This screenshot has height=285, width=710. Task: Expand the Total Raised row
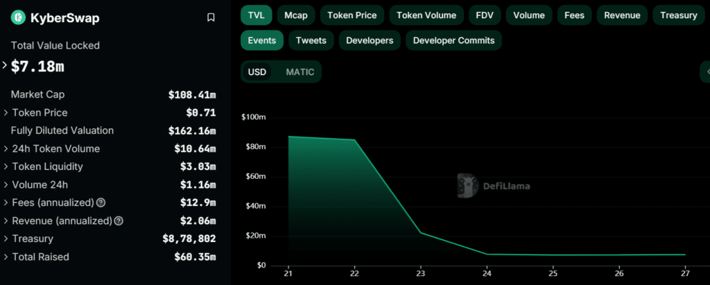click(x=6, y=257)
